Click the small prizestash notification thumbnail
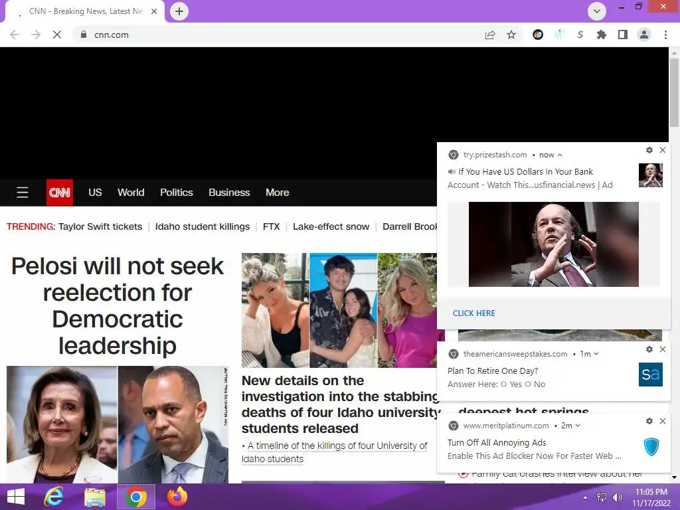This screenshot has height=510, width=680. [x=651, y=175]
